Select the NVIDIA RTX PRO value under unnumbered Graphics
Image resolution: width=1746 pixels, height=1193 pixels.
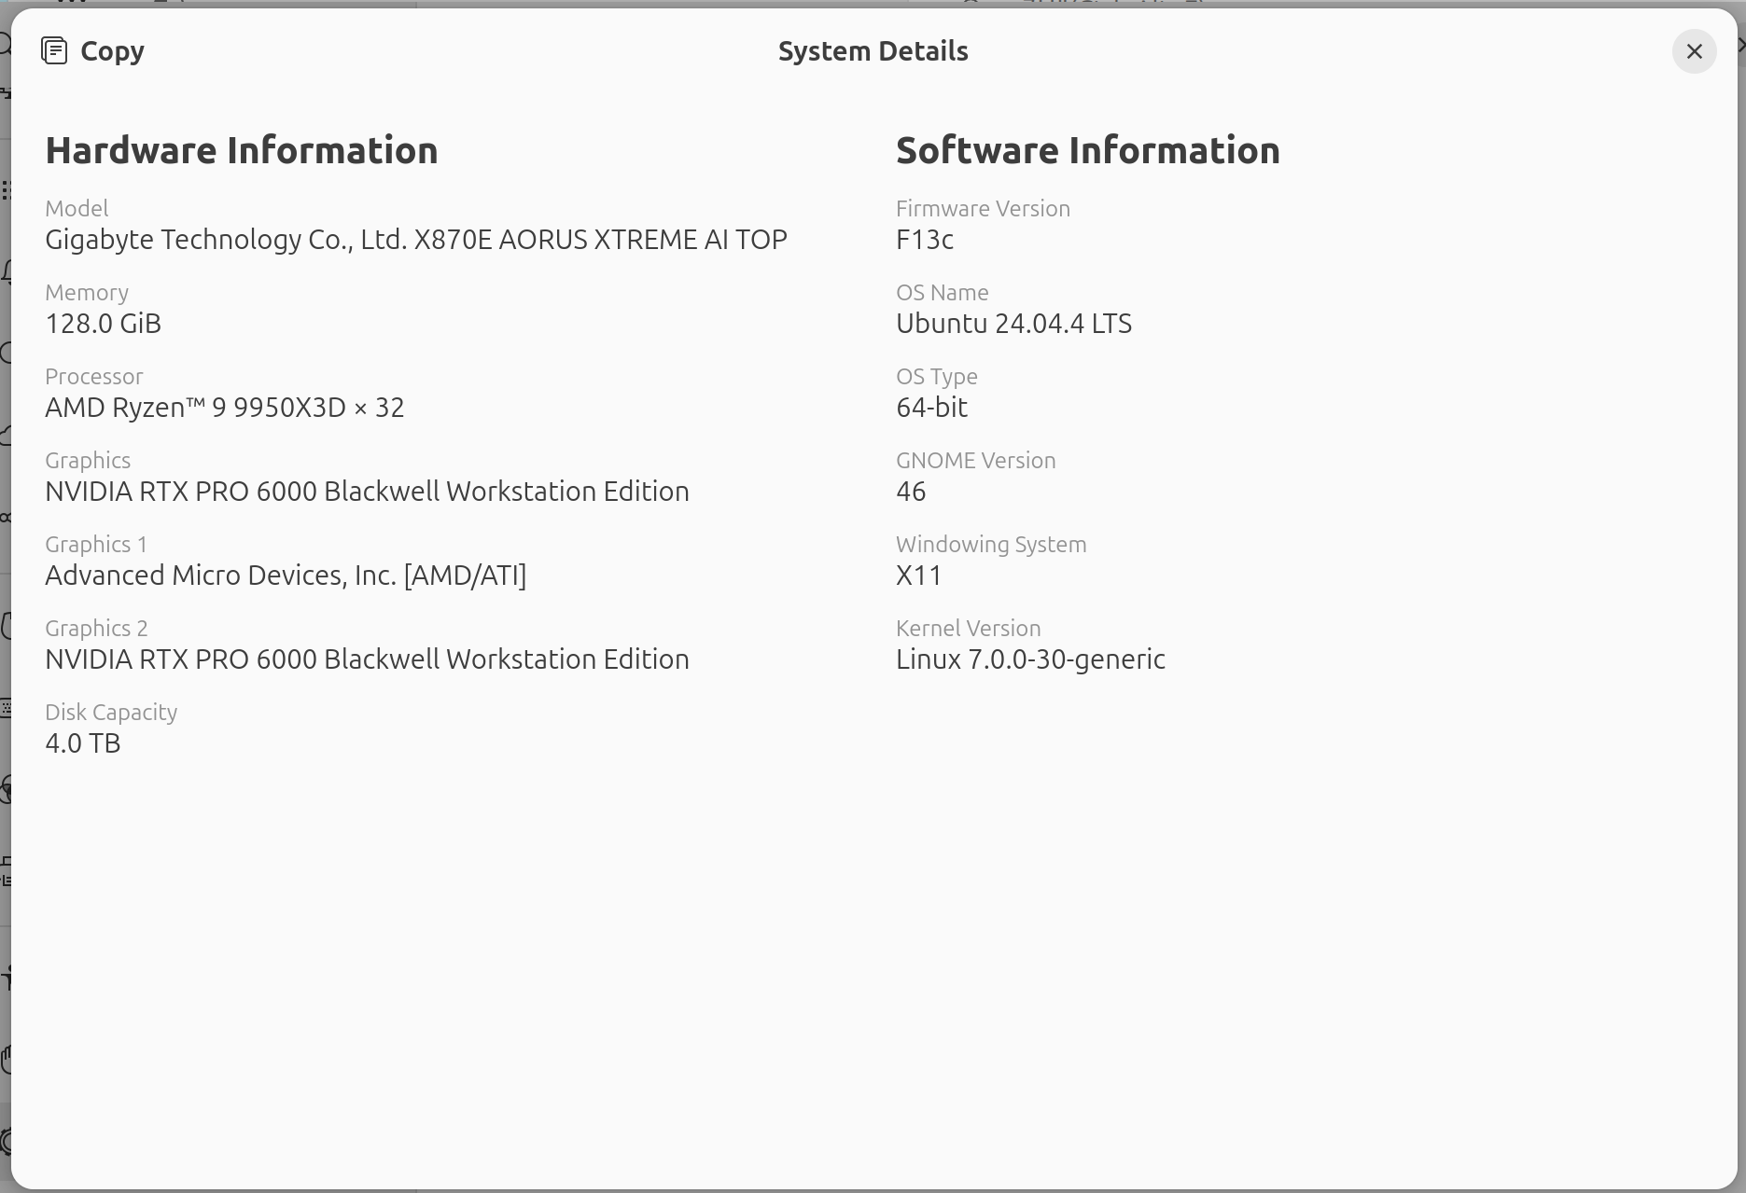tap(368, 492)
